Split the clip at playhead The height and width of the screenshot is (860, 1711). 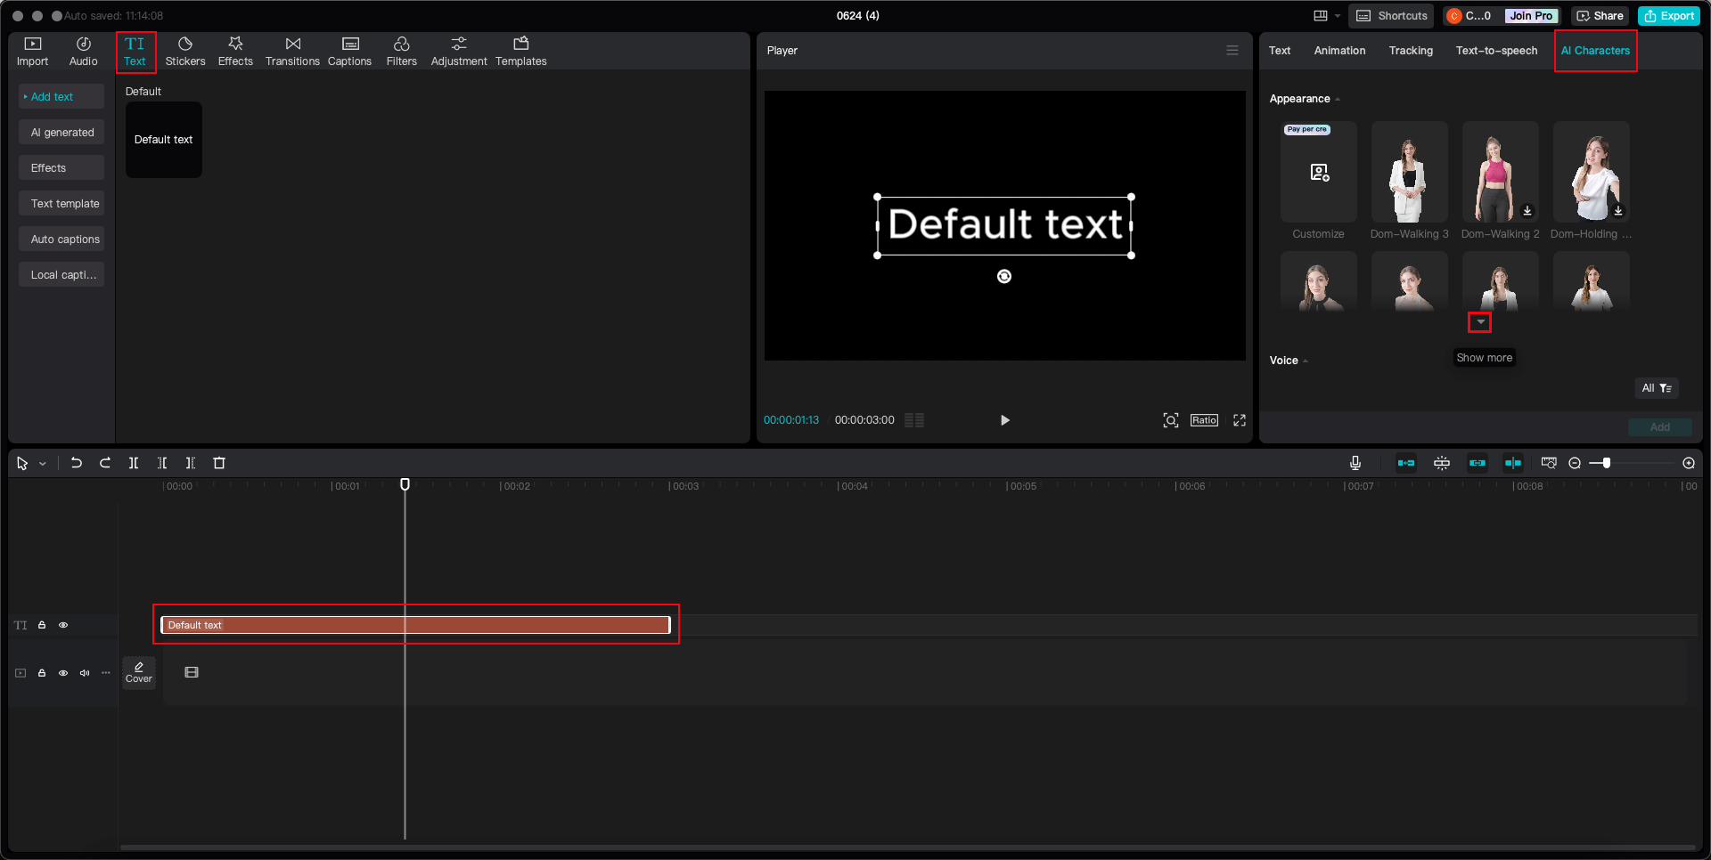click(134, 463)
